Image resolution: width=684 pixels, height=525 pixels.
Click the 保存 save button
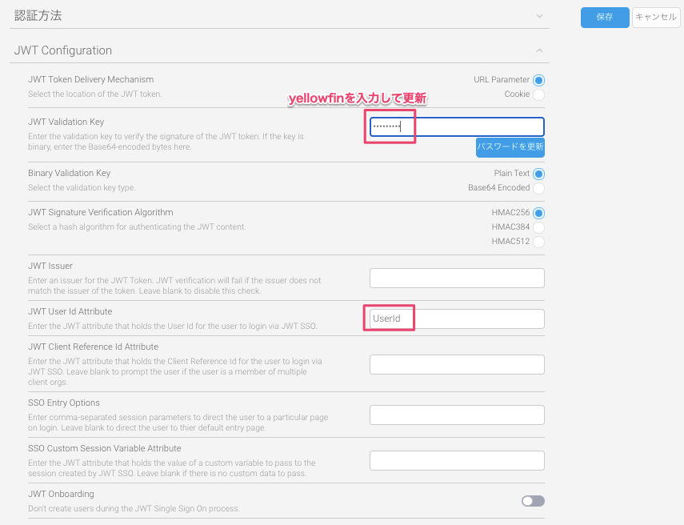605,18
